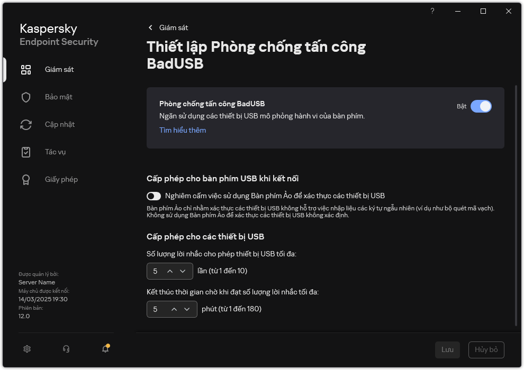Go back using the Giám sát arrow
Viewport: 524px width, 370px height.
(x=151, y=27)
